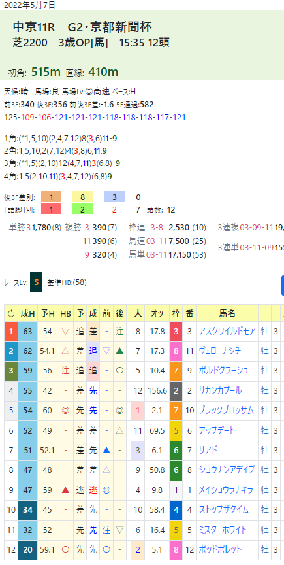Open horse ストップザタイム link
Image resolution: width=284 pixels, height=565 pixels.
click(223, 509)
